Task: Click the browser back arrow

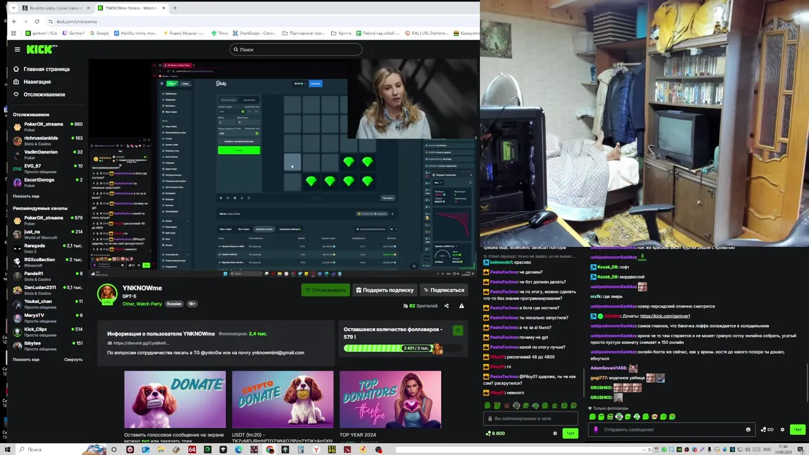Action: [15, 21]
